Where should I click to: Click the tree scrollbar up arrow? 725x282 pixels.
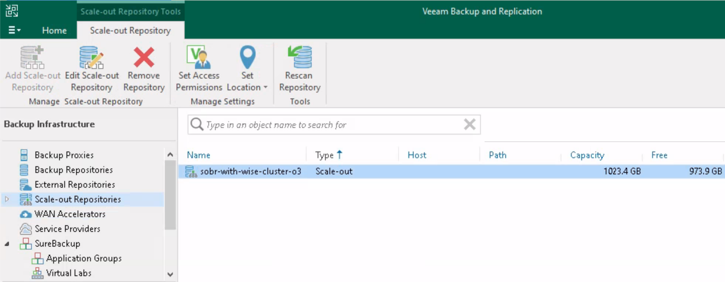[170, 154]
